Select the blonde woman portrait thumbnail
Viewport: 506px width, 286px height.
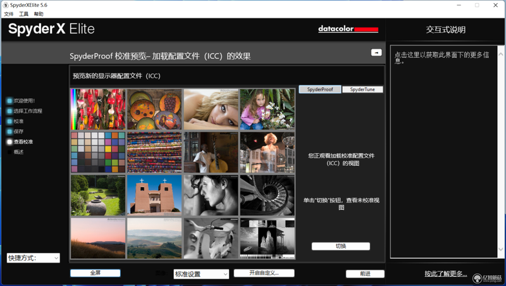pyautogui.click(x=211, y=109)
